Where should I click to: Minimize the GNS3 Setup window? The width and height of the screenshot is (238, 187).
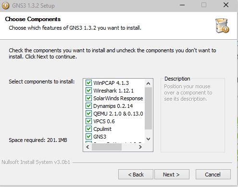[x=182, y=5]
